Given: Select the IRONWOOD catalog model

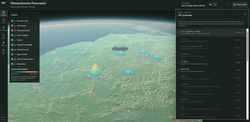Looking at the screenshot, I should 211,55.
